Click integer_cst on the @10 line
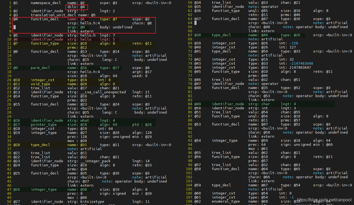This screenshot has height=205, width=354. pyautogui.click(x=43, y=80)
